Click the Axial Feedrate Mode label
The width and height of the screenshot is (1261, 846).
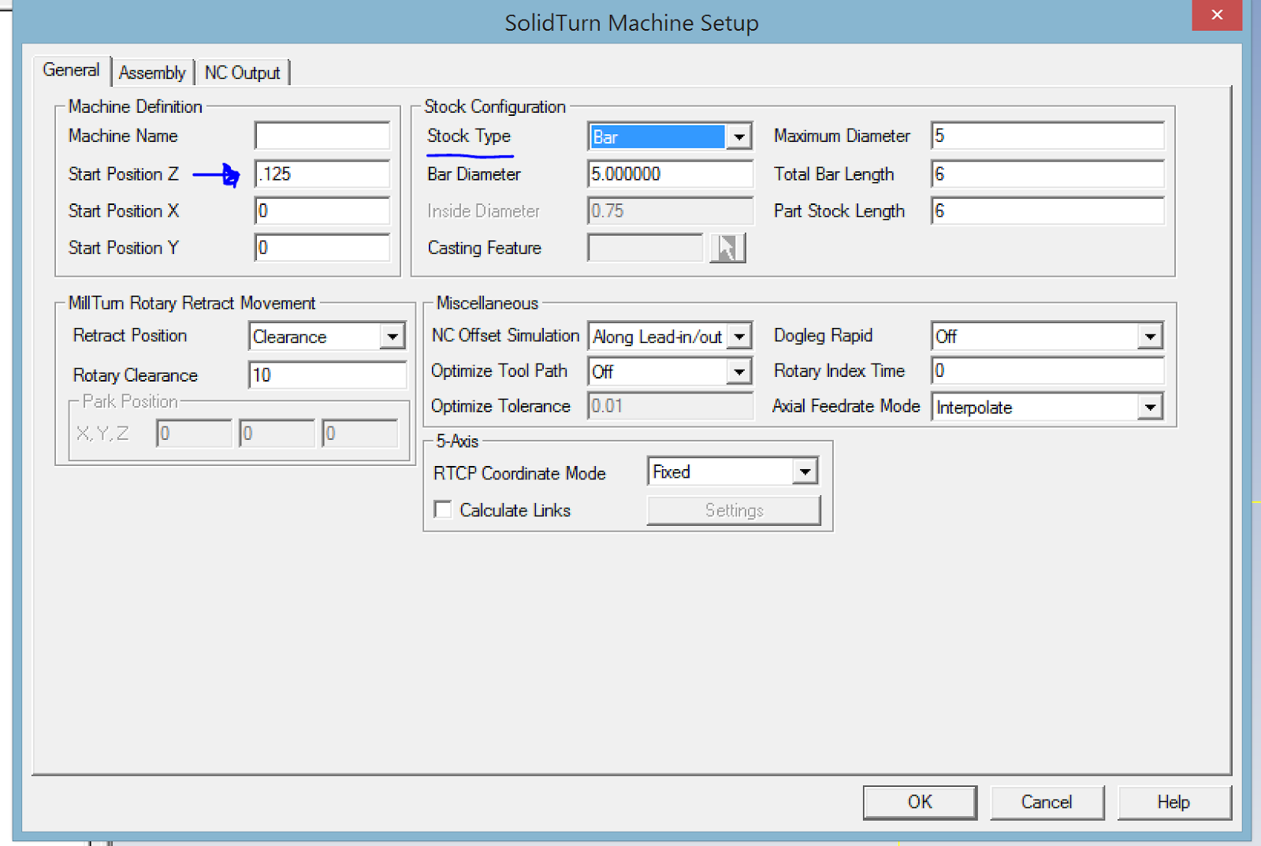(846, 406)
